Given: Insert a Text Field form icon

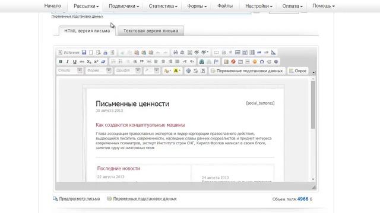Looking at the screenshot, I should coord(237,53).
